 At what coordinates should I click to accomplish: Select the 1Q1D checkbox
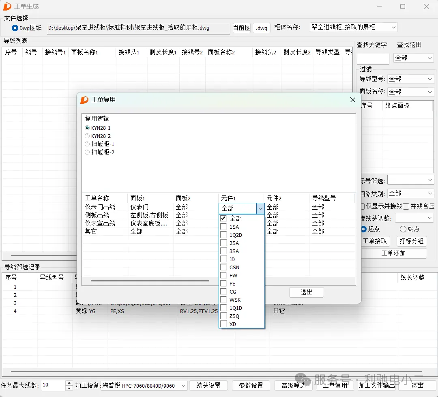tap(223, 308)
